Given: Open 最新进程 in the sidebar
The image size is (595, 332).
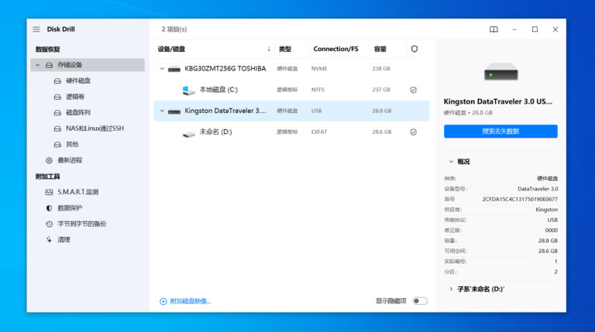Looking at the screenshot, I should tap(70, 160).
